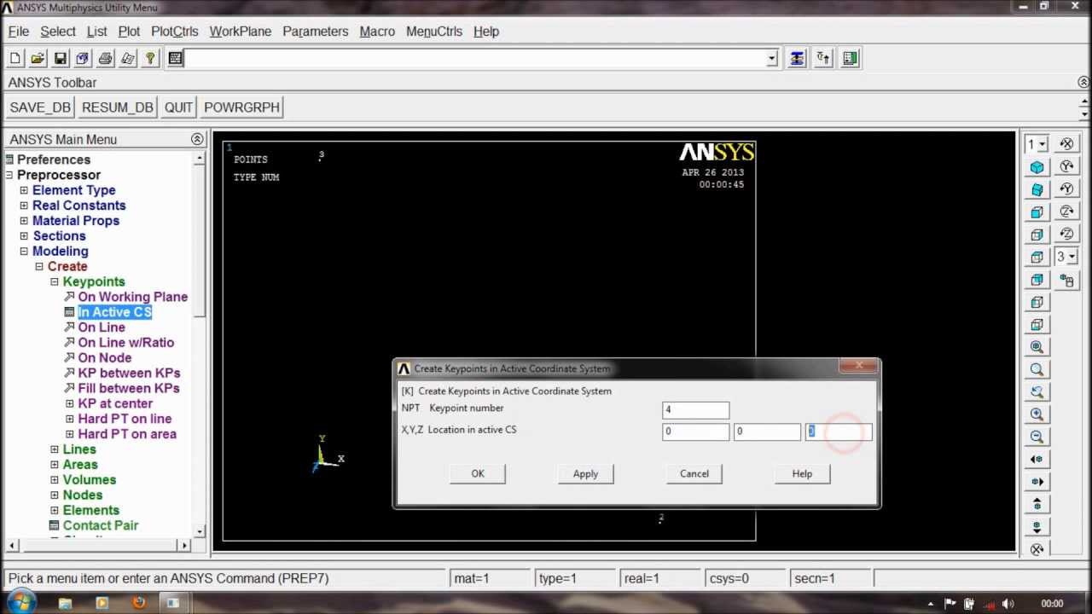The width and height of the screenshot is (1092, 614).
Task: Set Oblique View with tilted cube icon
Action: pos(1037,189)
